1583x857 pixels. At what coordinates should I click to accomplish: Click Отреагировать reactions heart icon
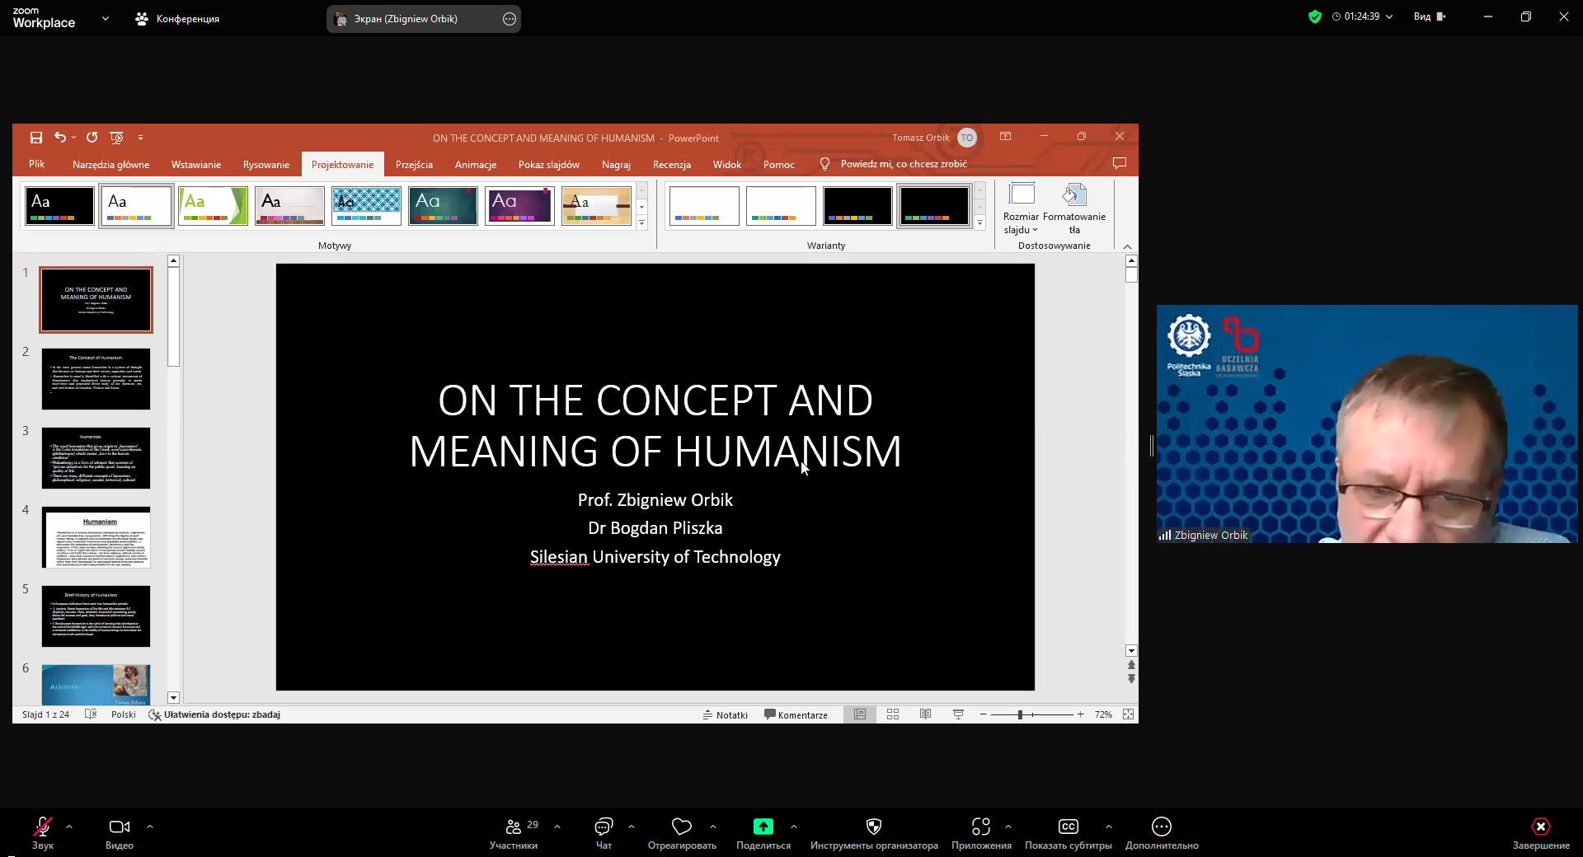[x=682, y=826]
